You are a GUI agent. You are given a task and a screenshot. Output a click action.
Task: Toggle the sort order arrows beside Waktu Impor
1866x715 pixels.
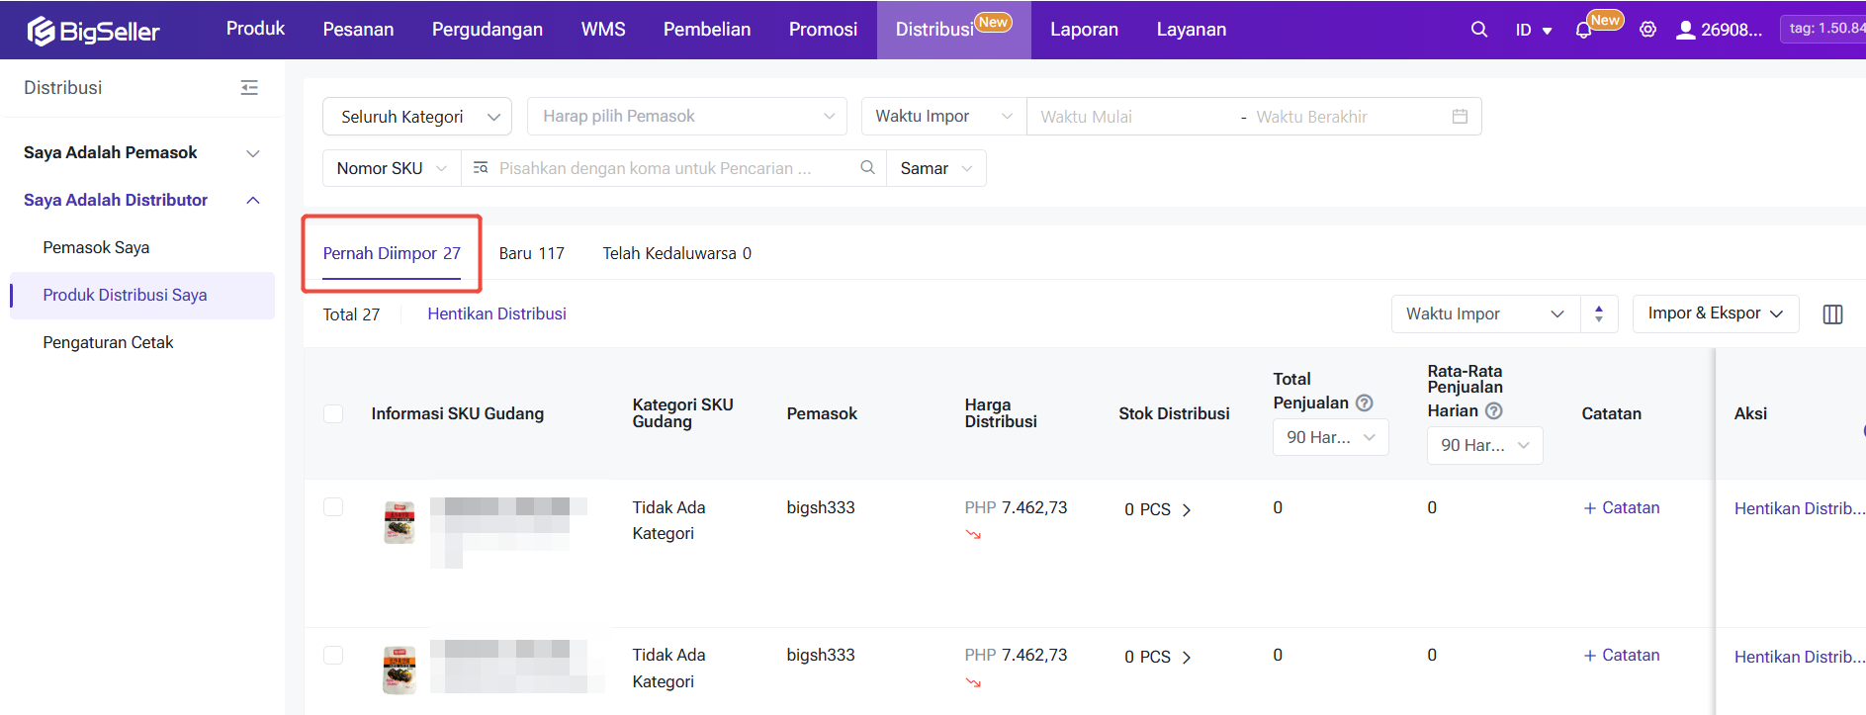pyautogui.click(x=1599, y=314)
